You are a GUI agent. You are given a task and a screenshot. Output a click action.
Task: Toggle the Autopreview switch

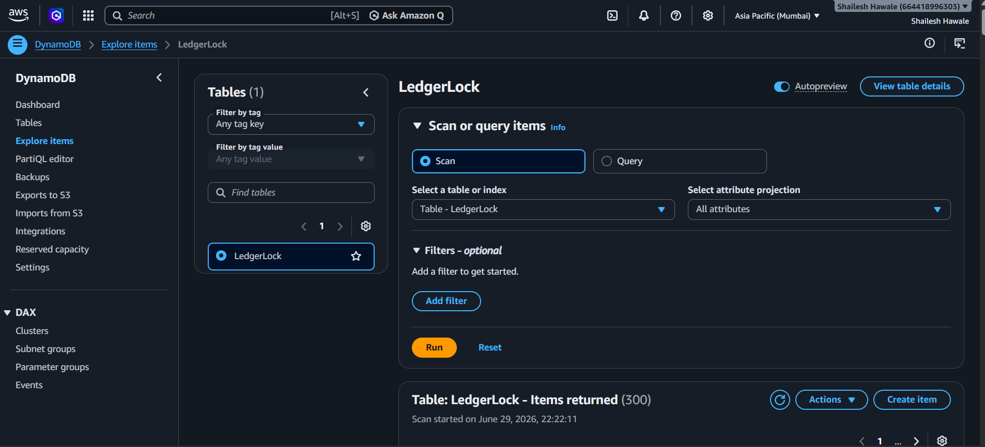(x=781, y=87)
